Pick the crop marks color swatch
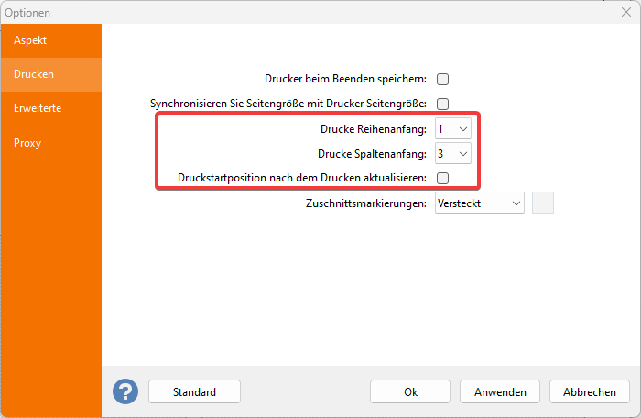641x418 pixels. [543, 203]
